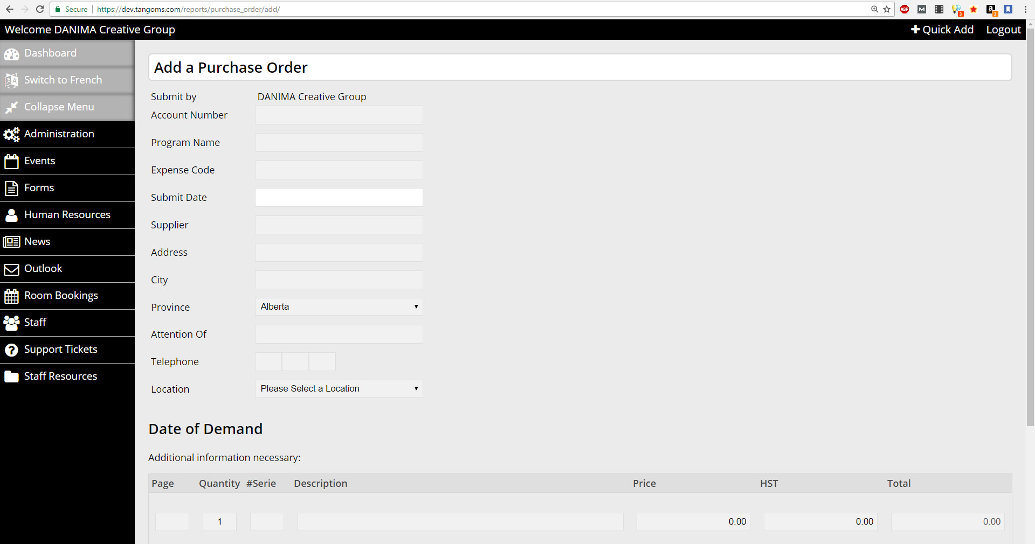Screen dimensions: 1035x544
Task: Click the browser address bar URL
Action: pyautogui.click(x=188, y=9)
